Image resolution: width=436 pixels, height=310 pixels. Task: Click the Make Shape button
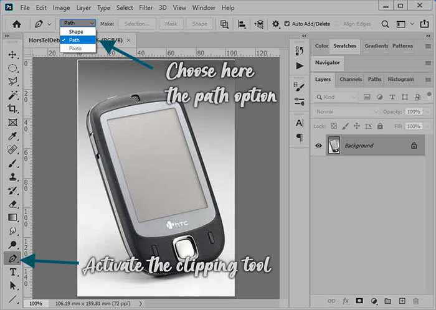tap(199, 24)
